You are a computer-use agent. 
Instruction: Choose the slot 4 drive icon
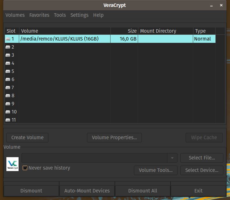8,63
